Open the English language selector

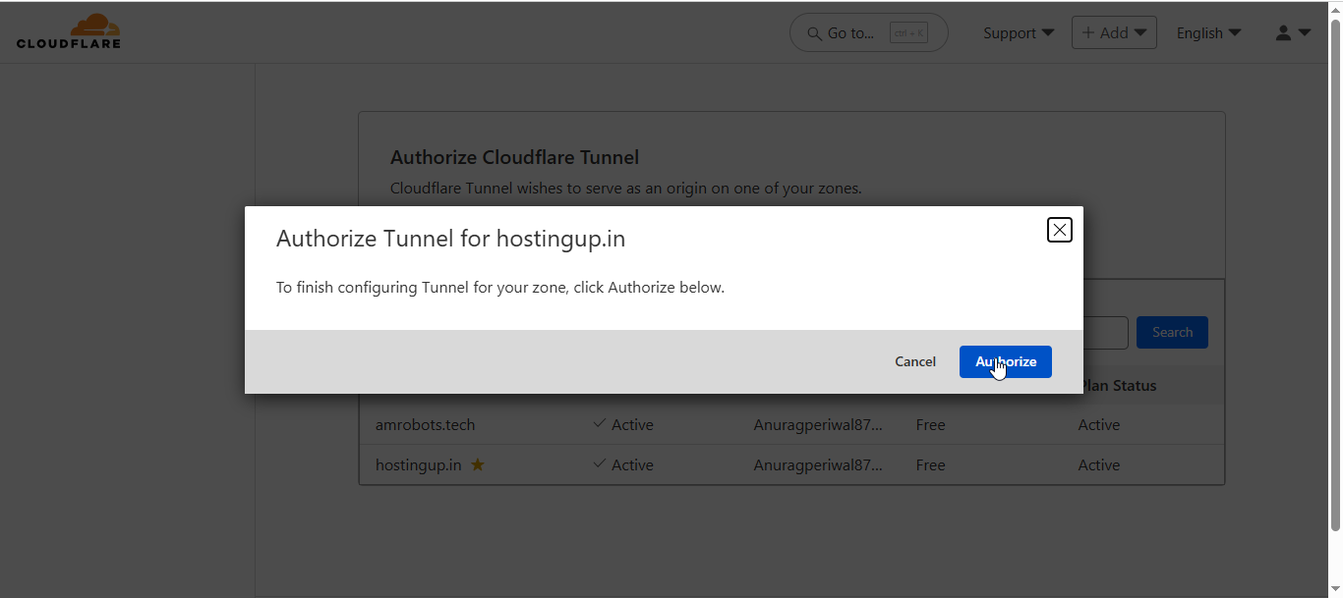click(1208, 32)
